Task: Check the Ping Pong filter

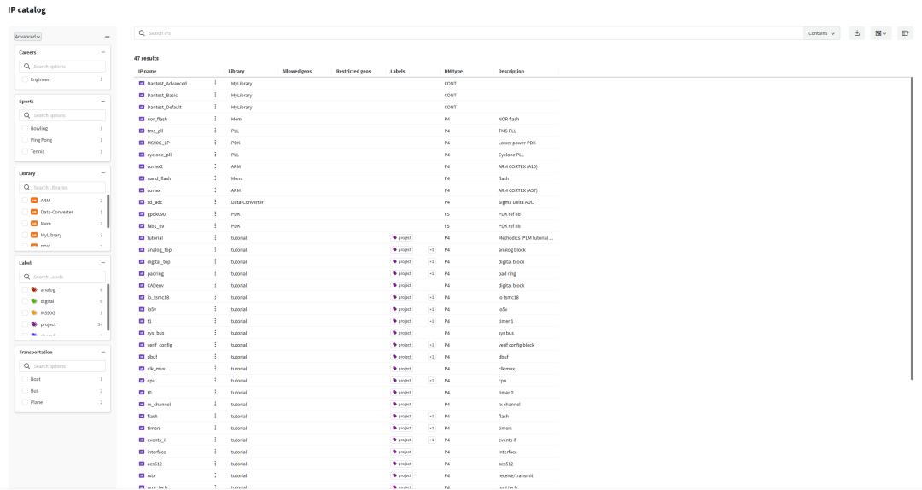Action: pos(25,140)
